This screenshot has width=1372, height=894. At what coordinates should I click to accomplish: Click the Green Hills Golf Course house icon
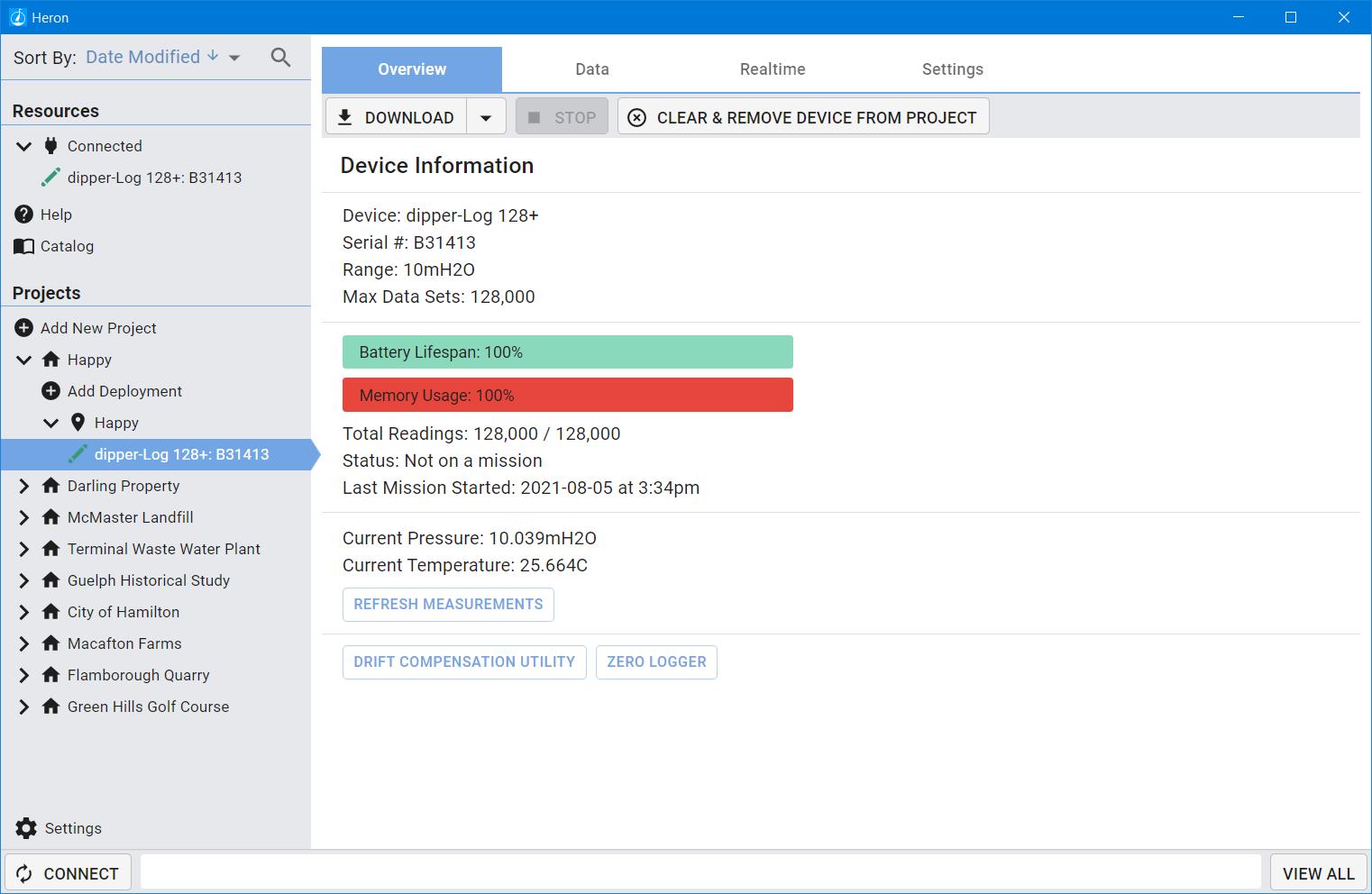click(51, 707)
